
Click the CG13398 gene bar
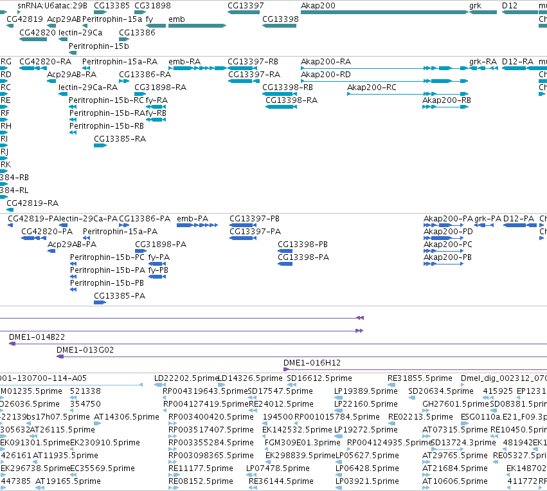coord(279,26)
